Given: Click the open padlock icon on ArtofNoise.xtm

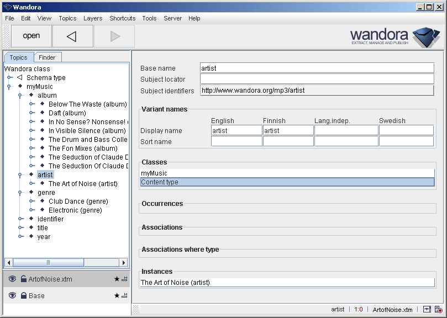Looking at the screenshot, I should point(24,279).
